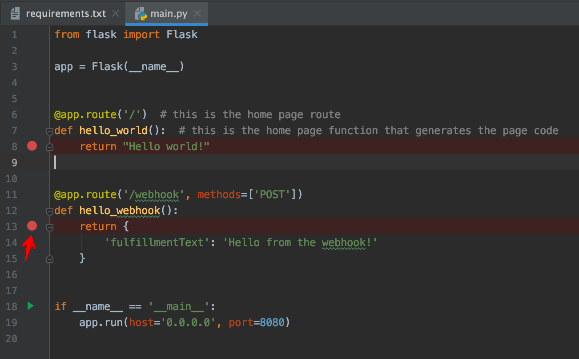579x359 pixels.
Task: Click the fold end marker on line 15
Action: coord(50,259)
